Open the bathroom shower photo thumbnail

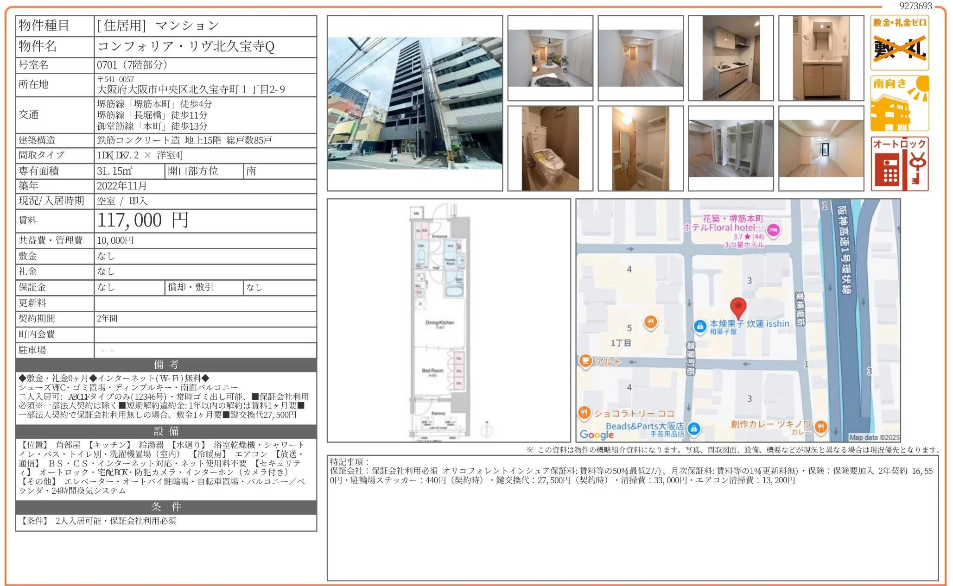click(640, 148)
